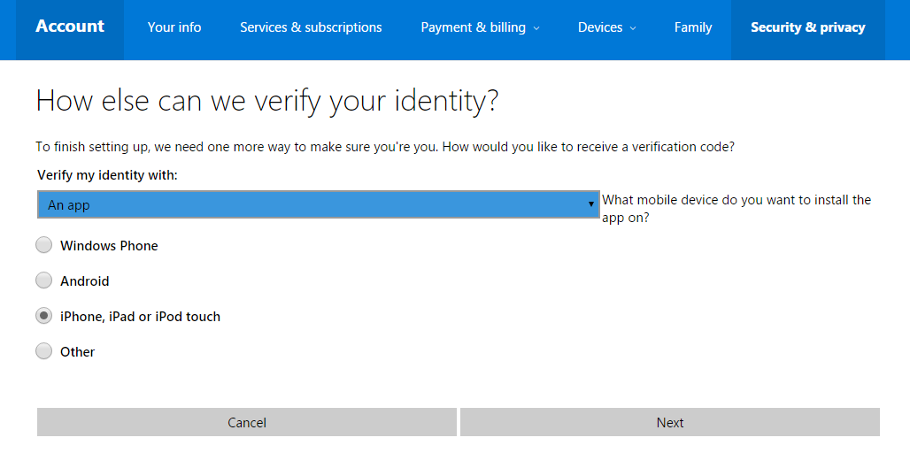
Task: Switch to Security & privacy tab
Action: pyautogui.click(x=808, y=27)
